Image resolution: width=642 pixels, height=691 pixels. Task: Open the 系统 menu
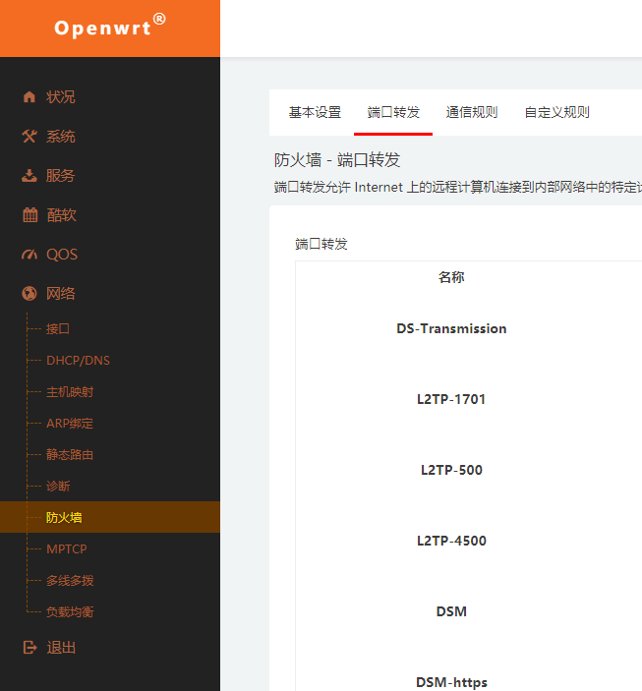click(x=60, y=137)
